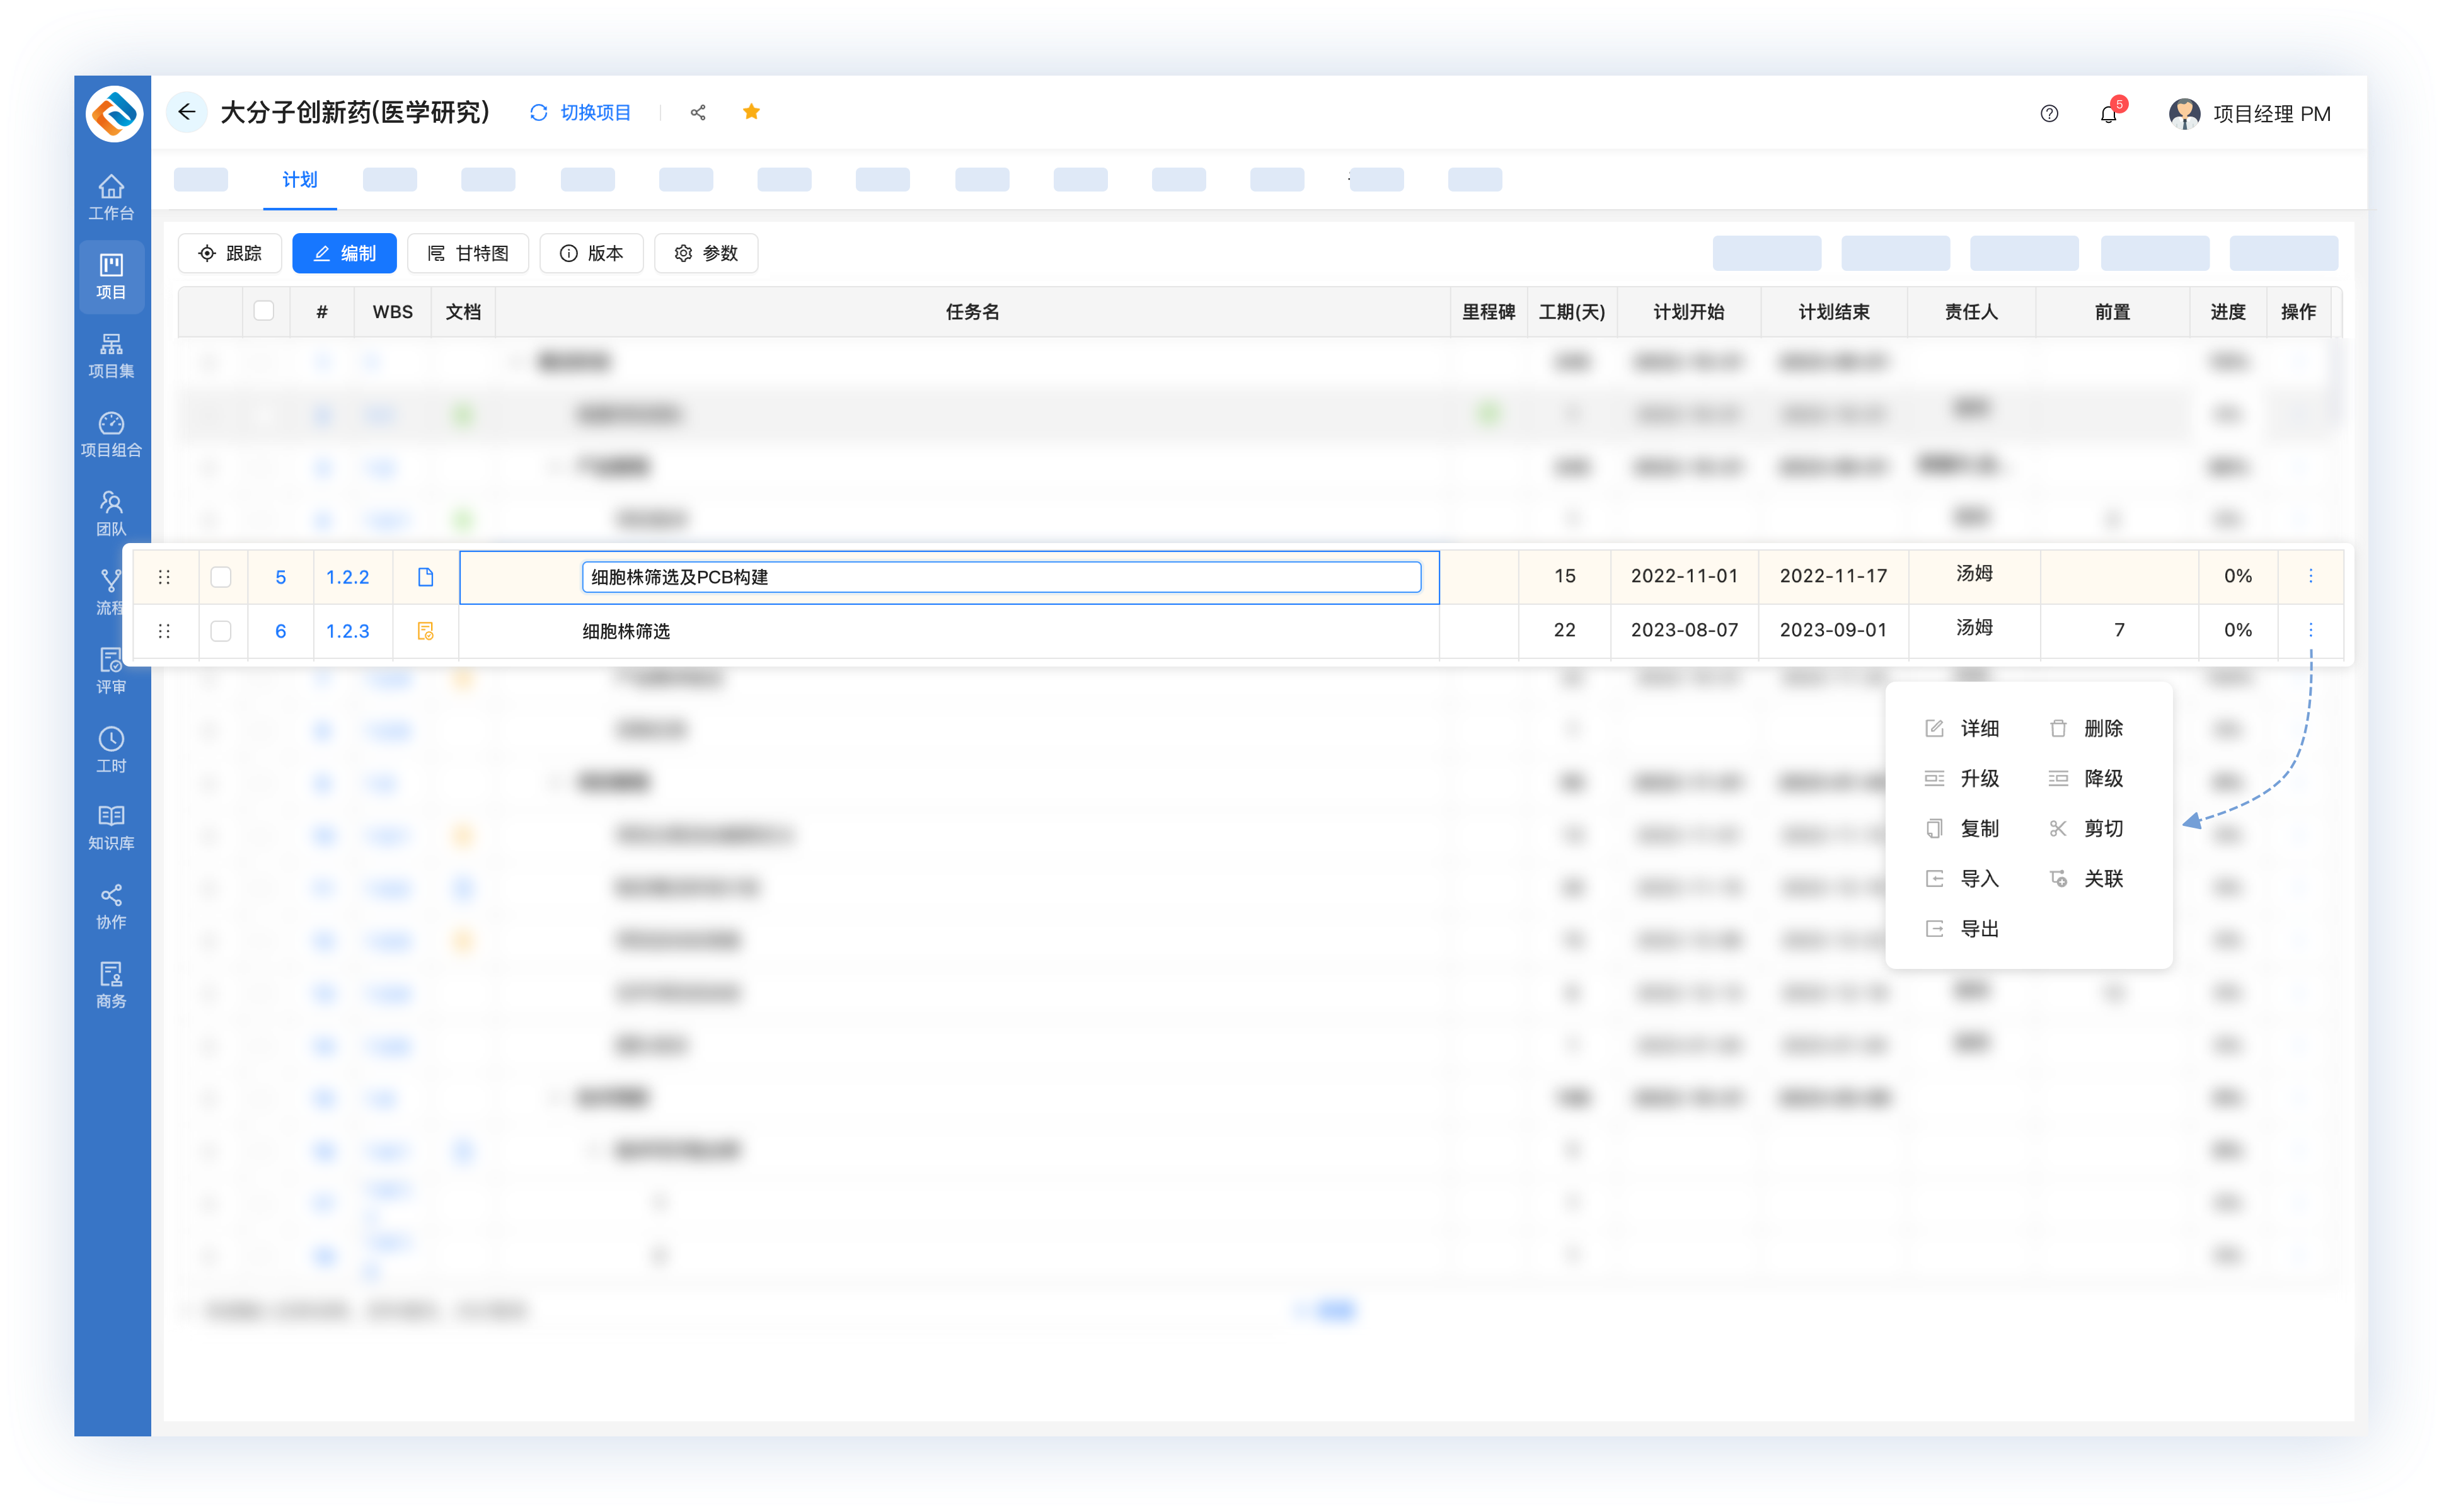Check the box for row 5

(x=221, y=577)
